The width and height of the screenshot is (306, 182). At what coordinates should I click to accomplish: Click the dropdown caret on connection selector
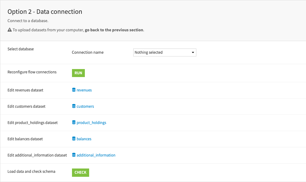pos(193,52)
